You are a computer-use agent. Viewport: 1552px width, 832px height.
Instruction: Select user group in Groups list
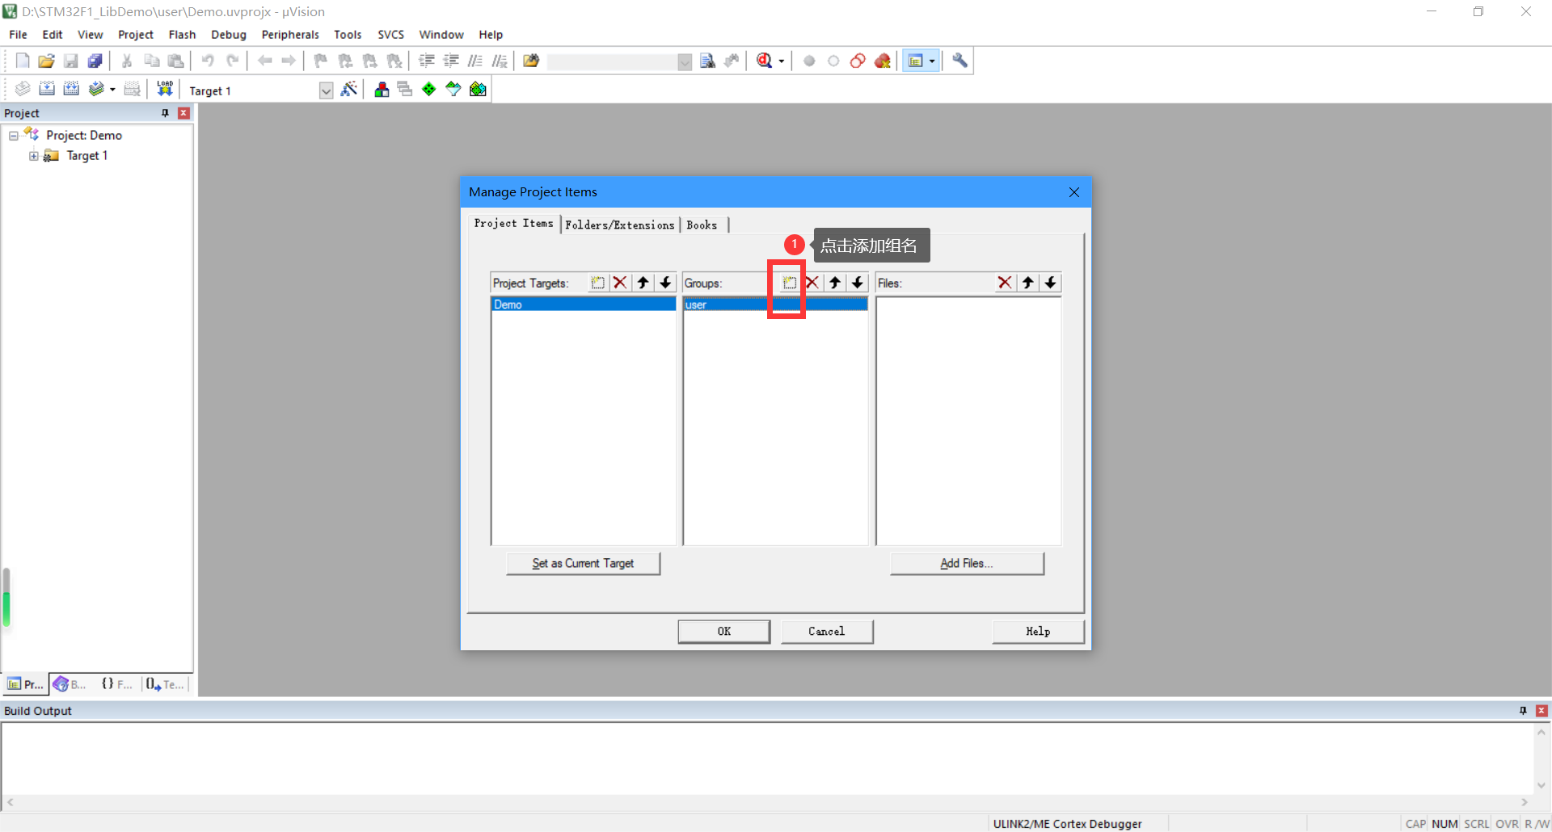[x=775, y=305]
